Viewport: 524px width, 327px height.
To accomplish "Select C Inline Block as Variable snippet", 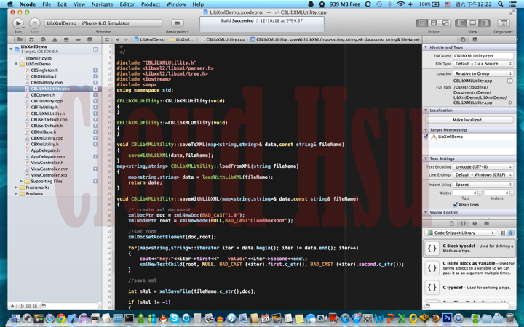I will 469,268.
